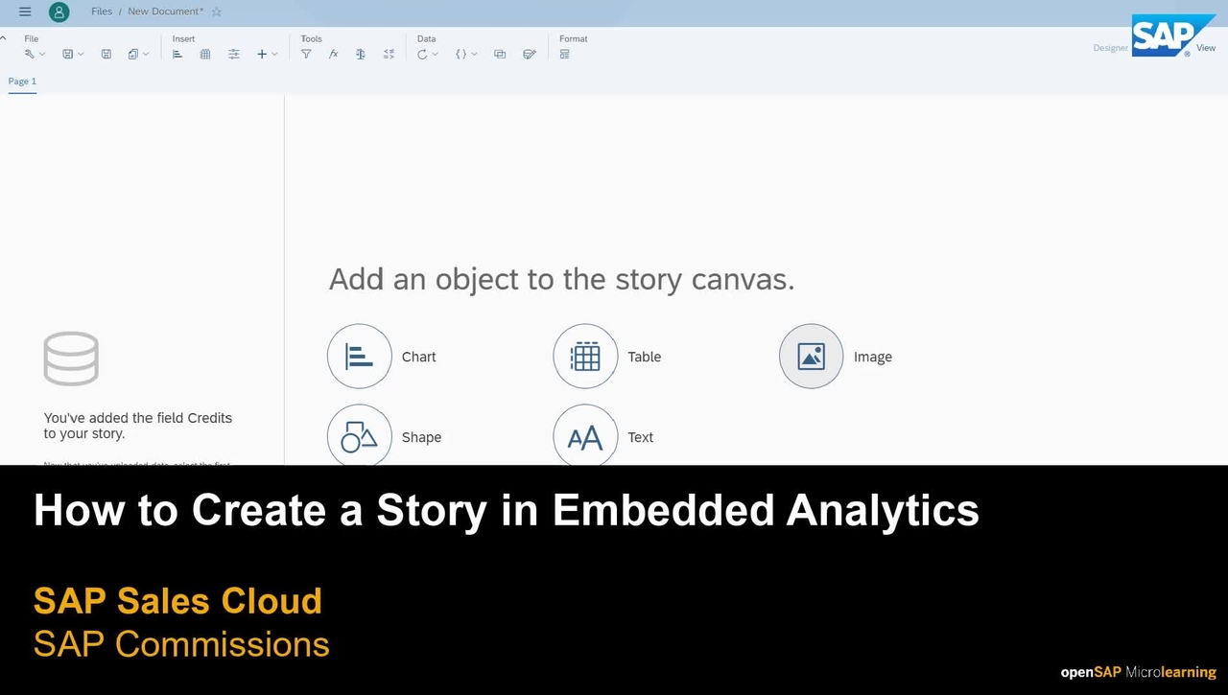Viewport: 1228px width, 695px height.
Task: Expand the copy dropdown arrow
Action: coord(146,55)
